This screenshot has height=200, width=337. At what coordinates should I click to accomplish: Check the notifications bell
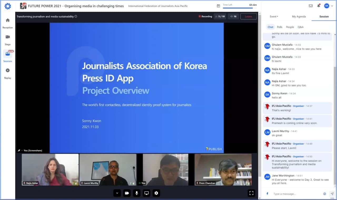pos(319,6)
